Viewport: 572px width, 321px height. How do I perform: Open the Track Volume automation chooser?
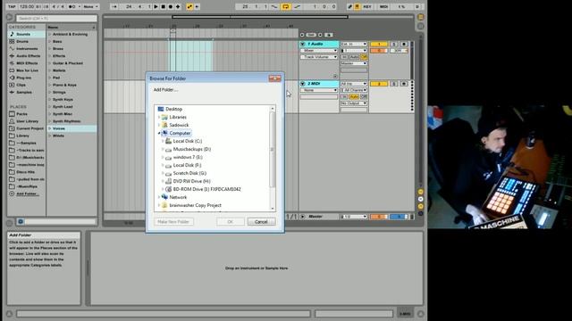click(x=319, y=57)
